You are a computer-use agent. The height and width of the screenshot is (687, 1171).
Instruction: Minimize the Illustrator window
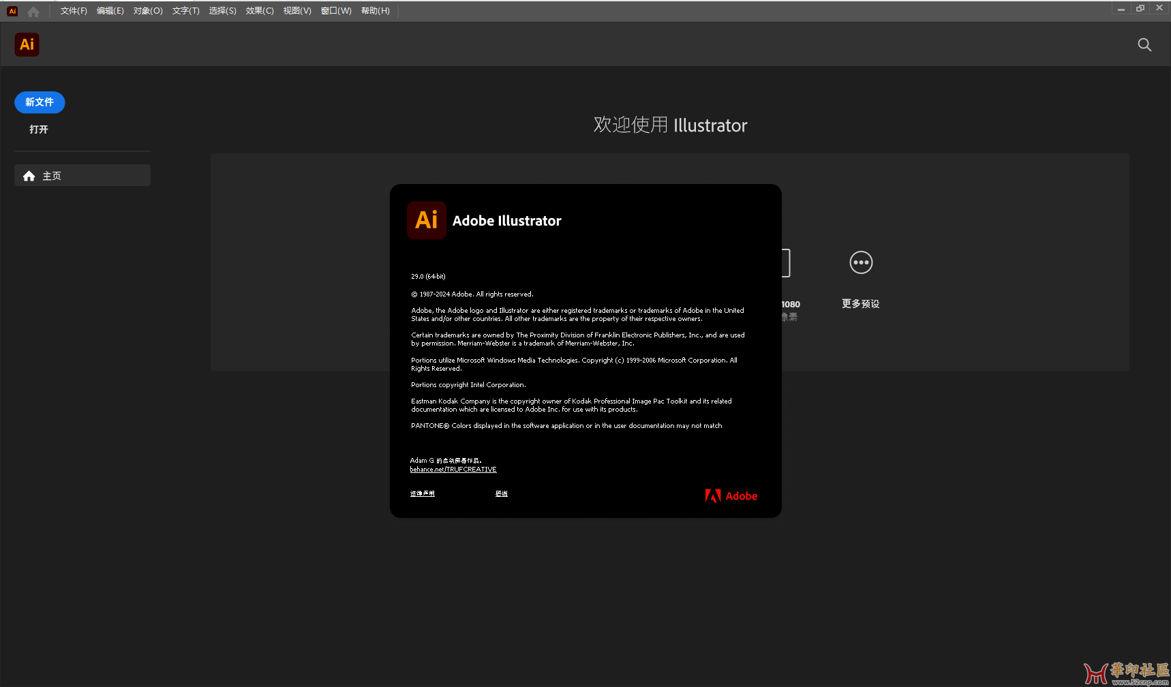(1121, 8)
